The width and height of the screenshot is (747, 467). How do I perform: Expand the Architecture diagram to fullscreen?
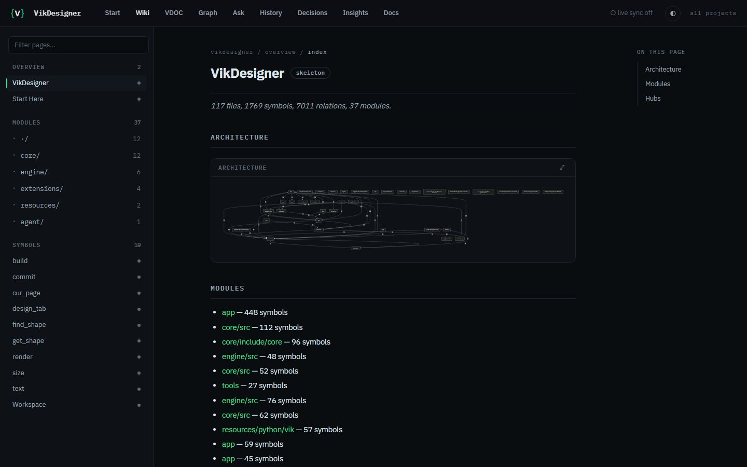tap(562, 167)
